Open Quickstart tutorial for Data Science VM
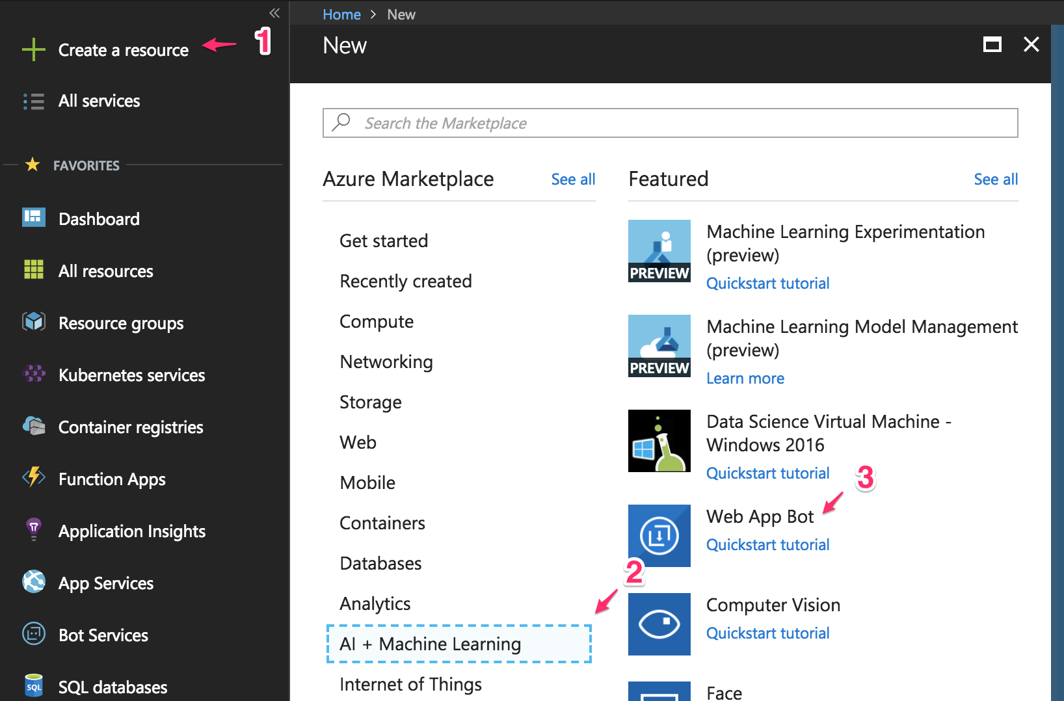The height and width of the screenshot is (701, 1064). click(767, 473)
